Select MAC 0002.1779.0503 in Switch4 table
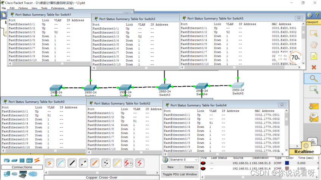This screenshot has width=321, height=180. tap(267, 123)
